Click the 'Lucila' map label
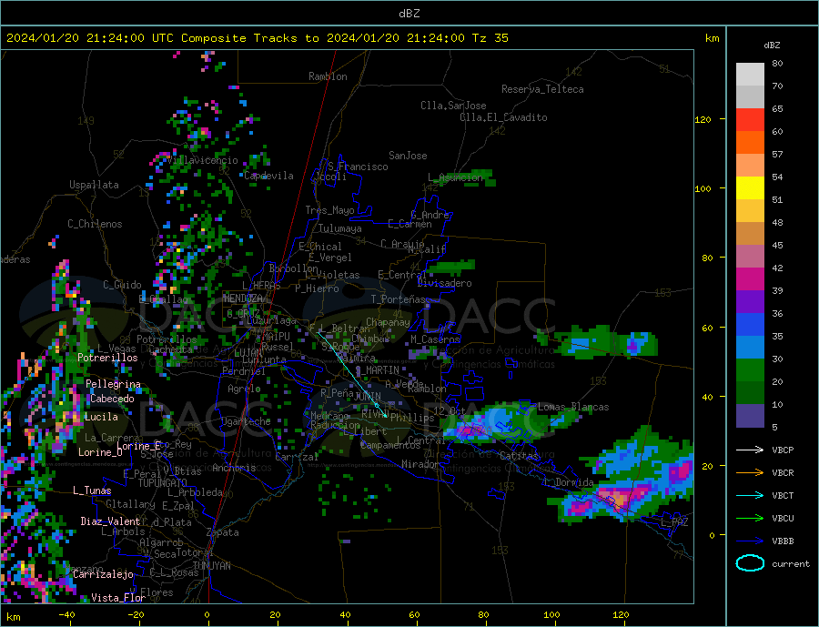 point(101,417)
